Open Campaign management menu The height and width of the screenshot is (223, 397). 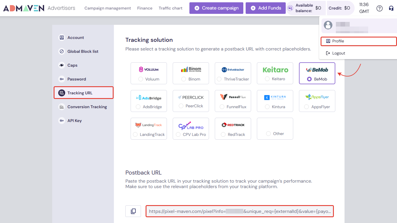[x=108, y=8]
